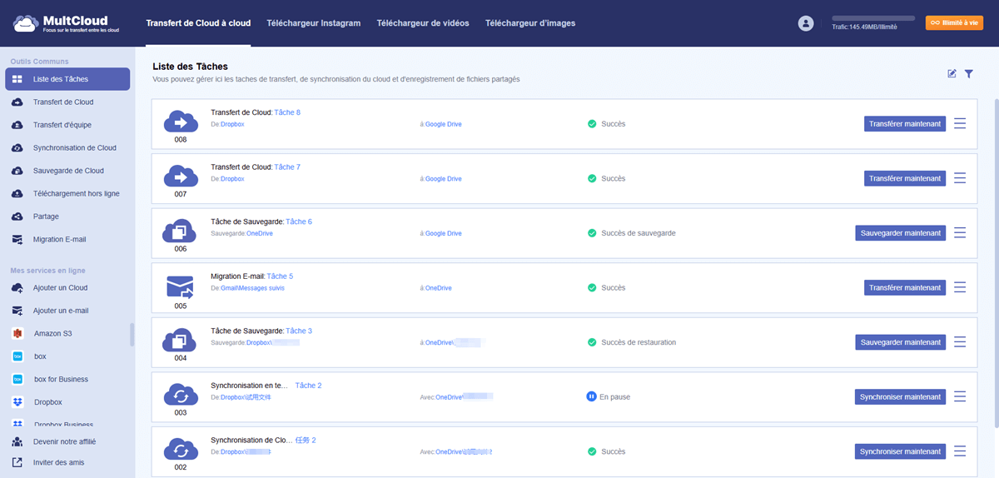
Task: Click the Ajouter un Cloud icon
Action: click(x=17, y=287)
